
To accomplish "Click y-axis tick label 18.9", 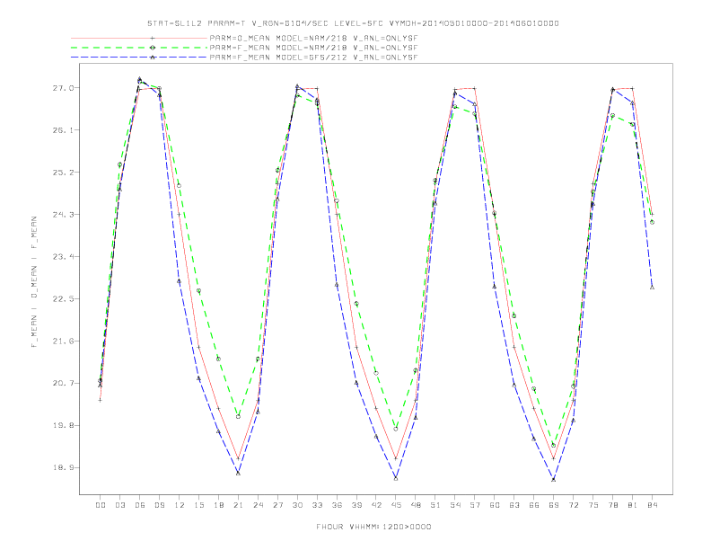I will (x=63, y=468).
